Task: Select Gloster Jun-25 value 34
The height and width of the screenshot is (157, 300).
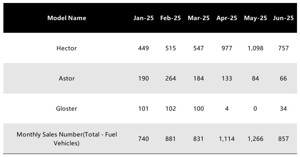Action: click(x=283, y=109)
